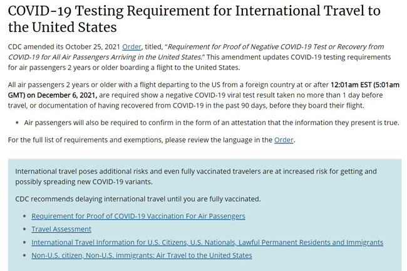Click the Travel Assessment link

pyautogui.click(x=61, y=229)
